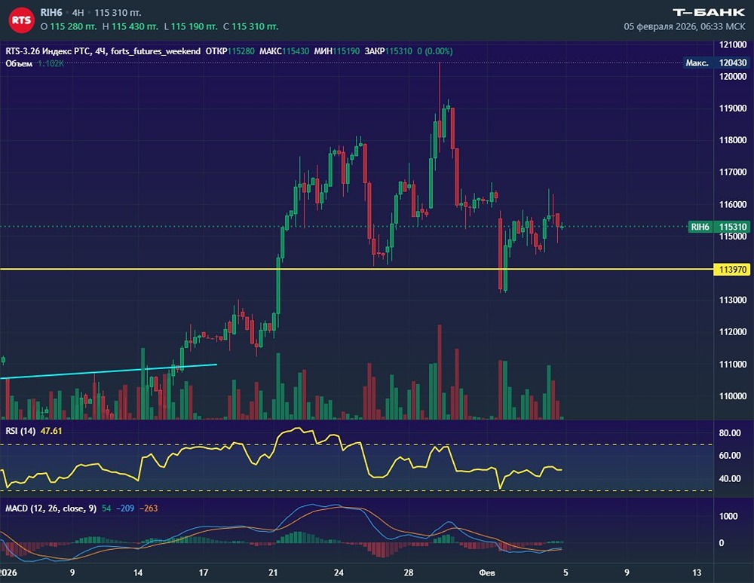Click date 21 on the time axis
Viewport: 754px width, 583px height.
(x=273, y=572)
